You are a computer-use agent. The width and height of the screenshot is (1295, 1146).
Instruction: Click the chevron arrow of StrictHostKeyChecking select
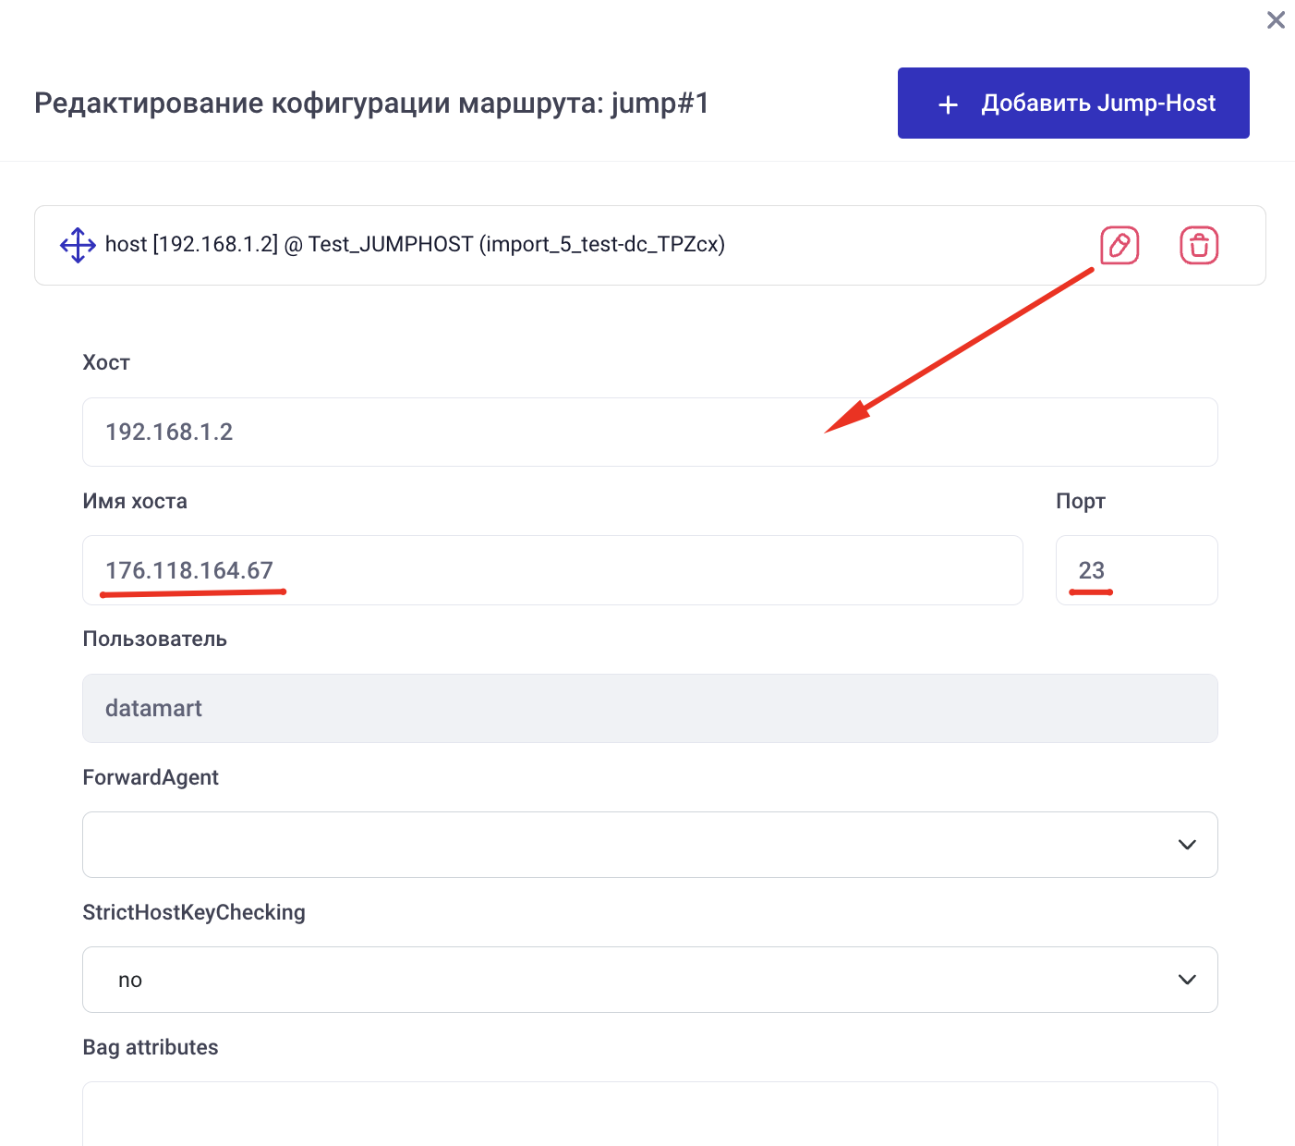pyautogui.click(x=1187, y=980)
